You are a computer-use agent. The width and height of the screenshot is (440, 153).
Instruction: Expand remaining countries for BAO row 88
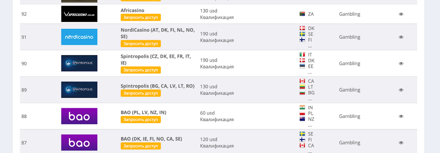coord(310,125)
